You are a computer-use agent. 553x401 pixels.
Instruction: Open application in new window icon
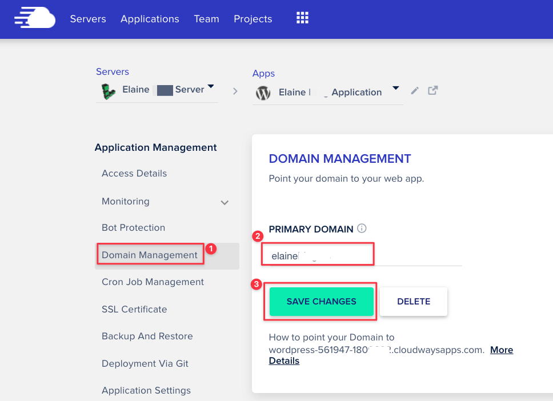point(432,91)
